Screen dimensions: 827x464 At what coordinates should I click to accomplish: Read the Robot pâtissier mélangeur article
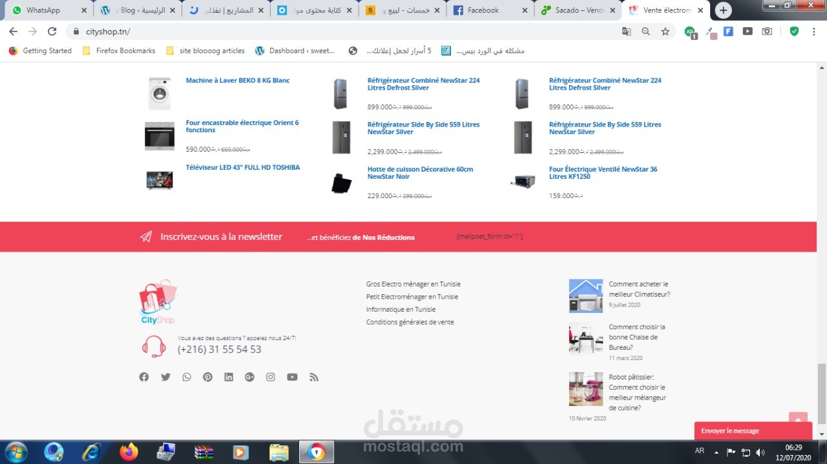click(637, 392)
